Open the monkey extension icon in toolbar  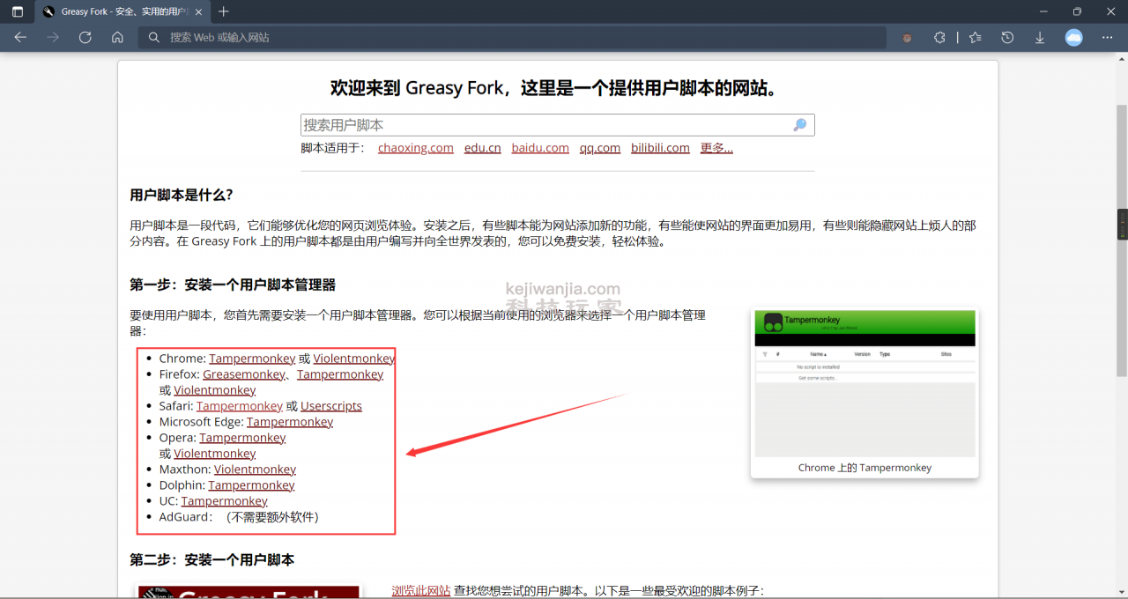(x=907, y=37)
